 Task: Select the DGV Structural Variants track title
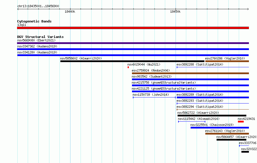(x=40, y=37)
